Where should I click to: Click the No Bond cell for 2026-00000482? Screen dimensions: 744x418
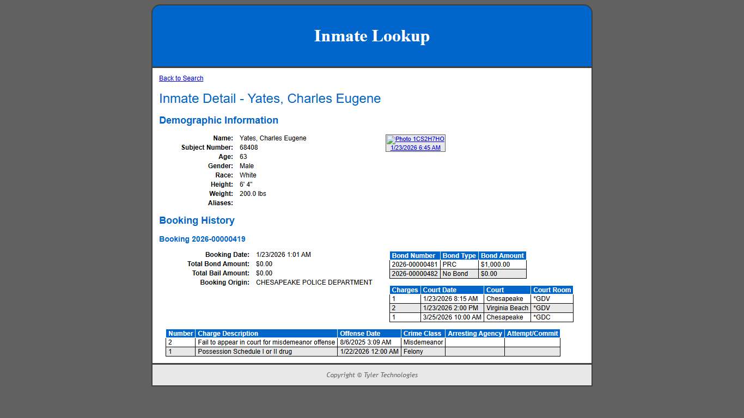pos(459,274)
